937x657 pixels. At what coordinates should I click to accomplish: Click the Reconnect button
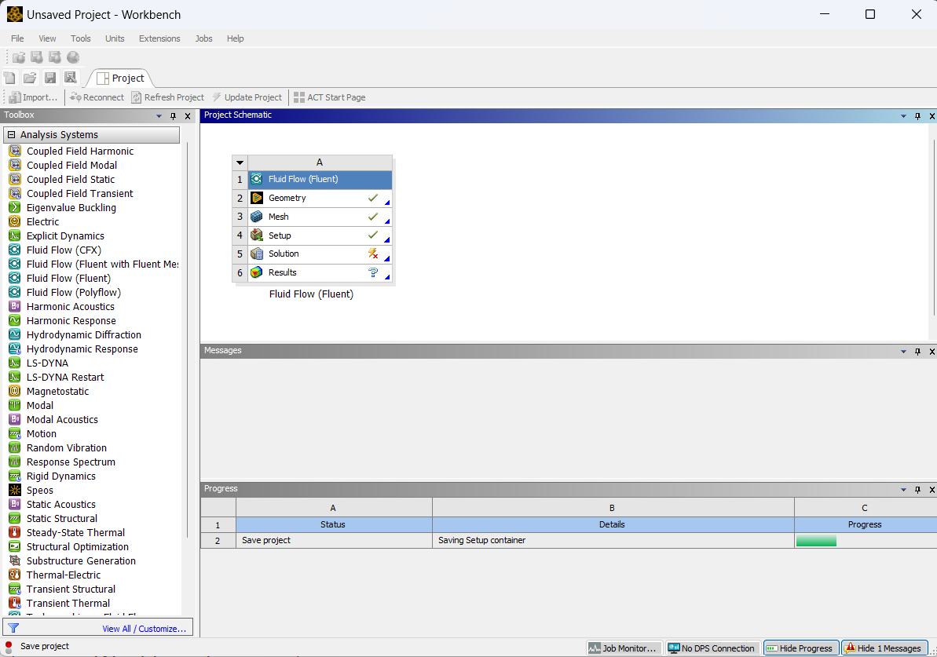97,97
